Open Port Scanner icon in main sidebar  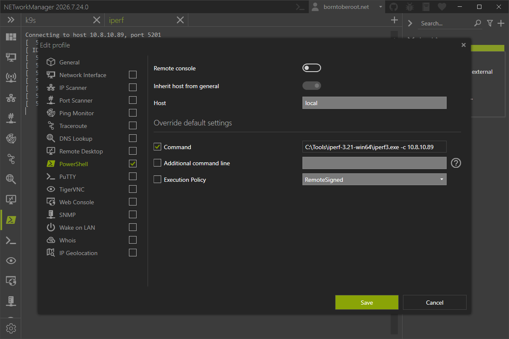point(11,118)
